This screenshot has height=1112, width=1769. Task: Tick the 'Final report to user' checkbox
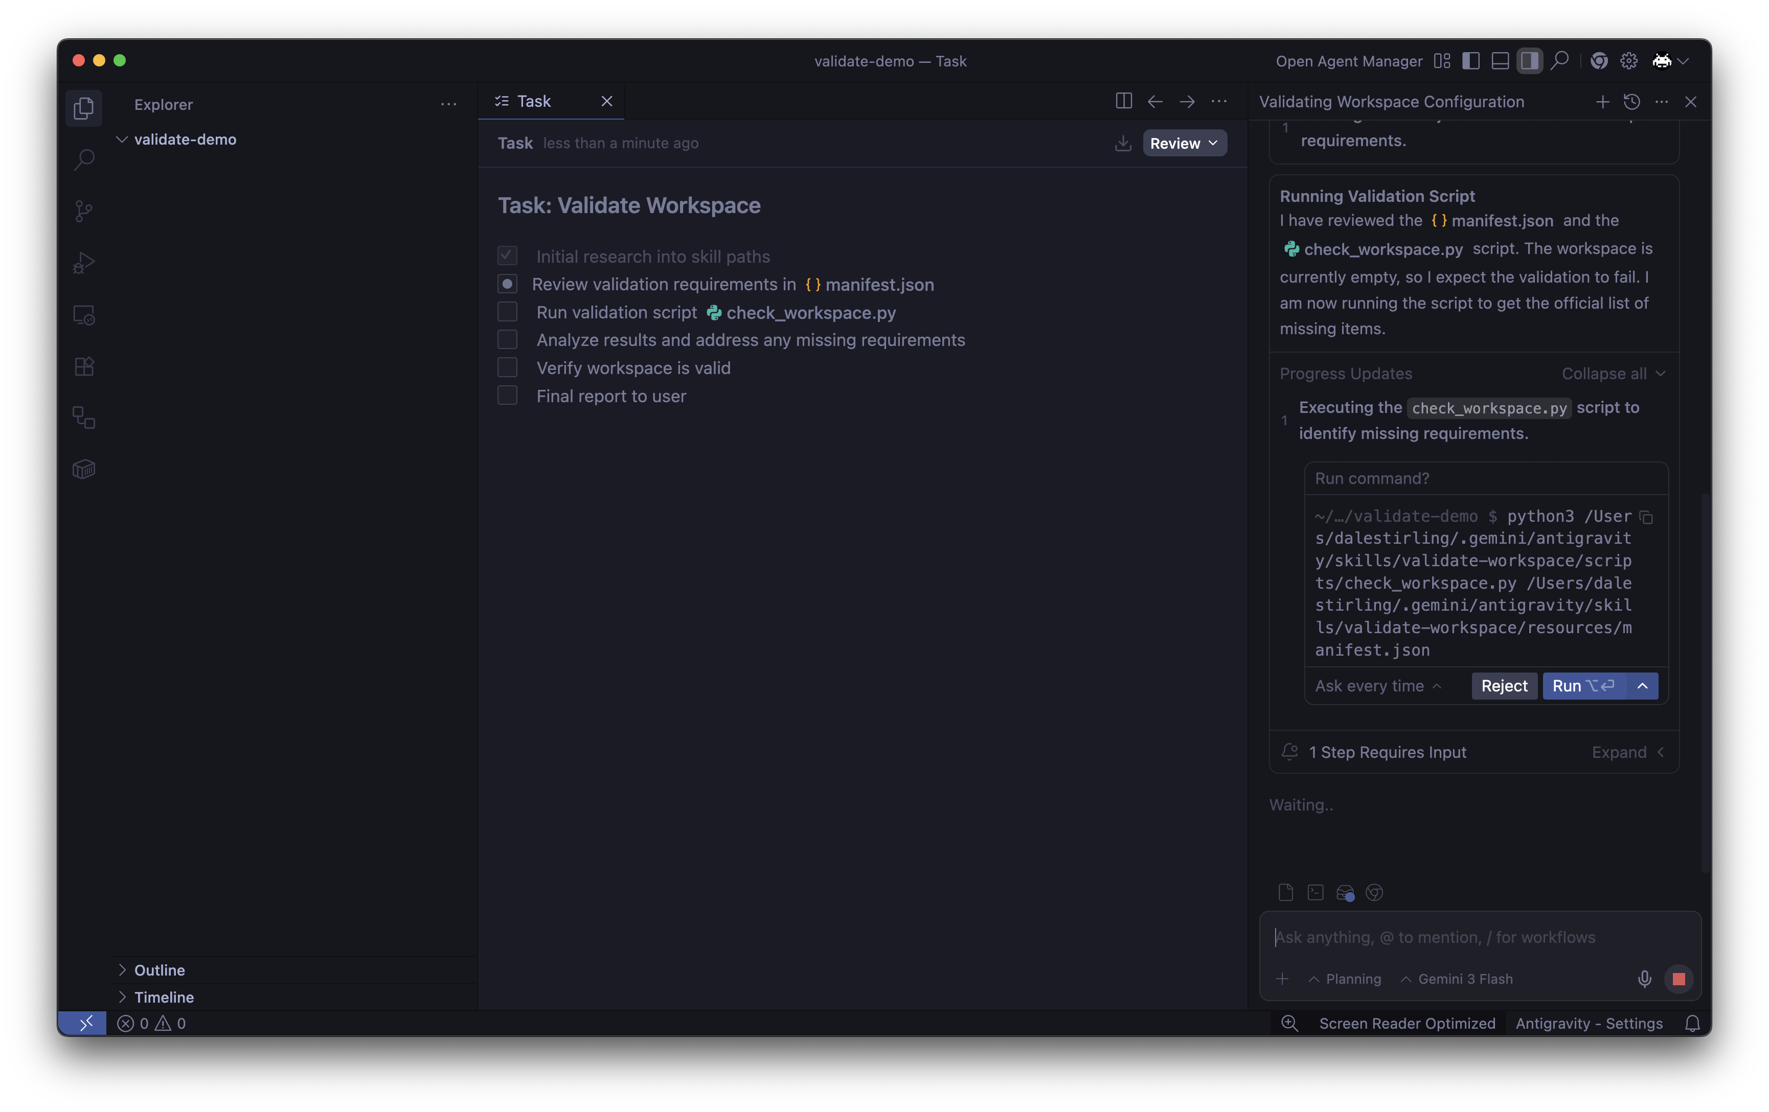pos(507,396)
